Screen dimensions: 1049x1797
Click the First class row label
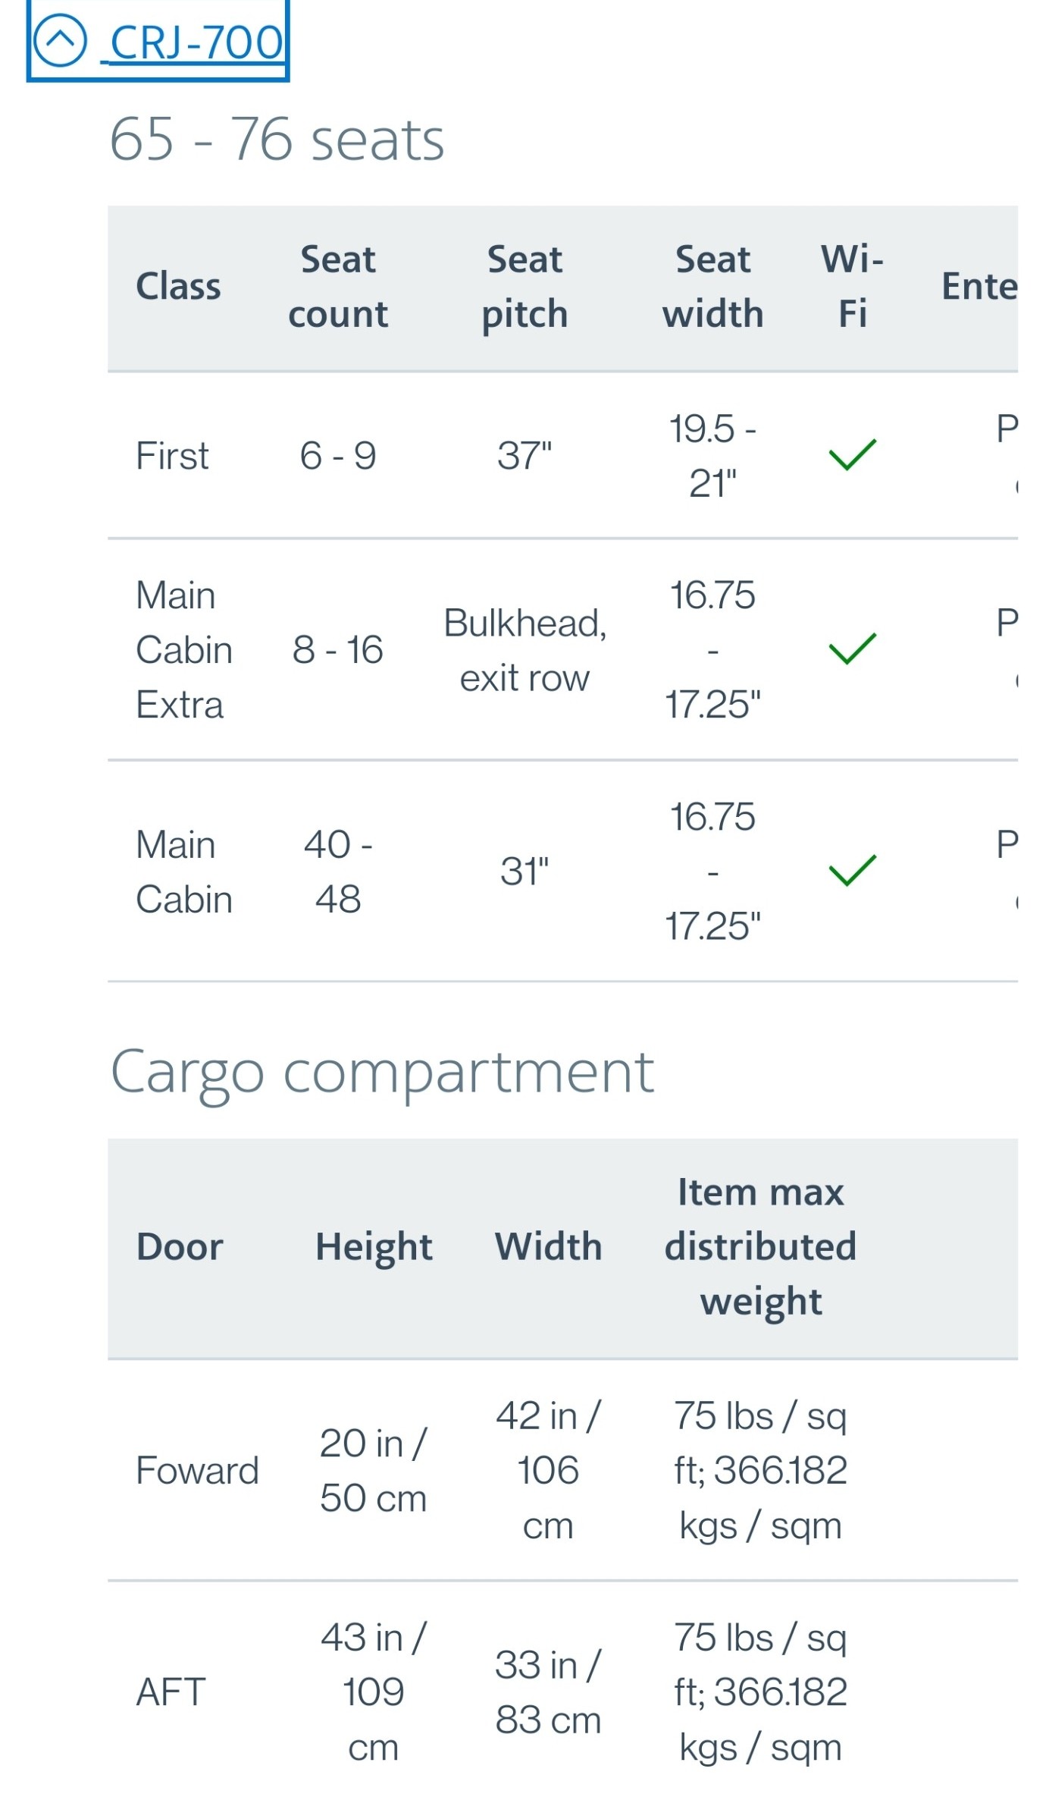click(172, 456)
